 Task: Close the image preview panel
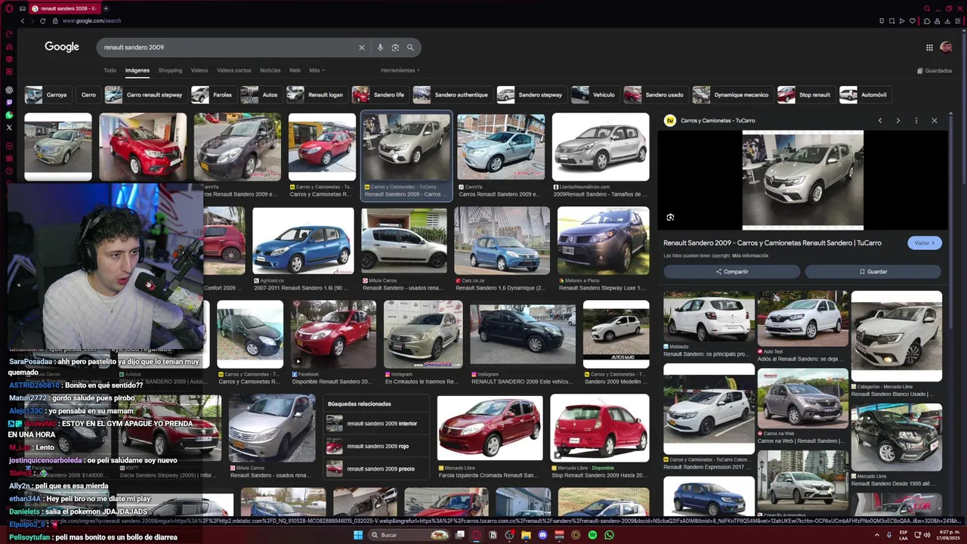(934, 120)
